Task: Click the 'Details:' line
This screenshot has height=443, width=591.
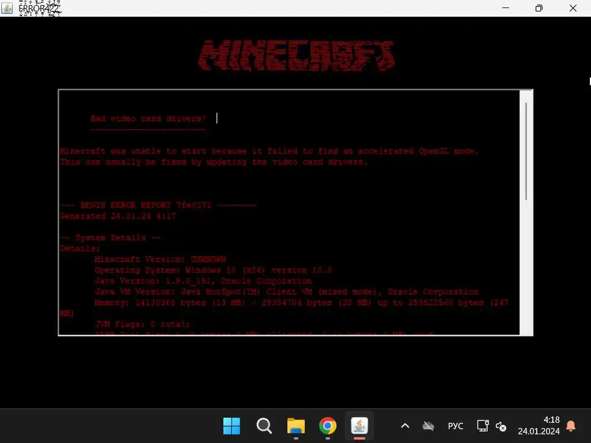Action: click(x=80, y=249)
